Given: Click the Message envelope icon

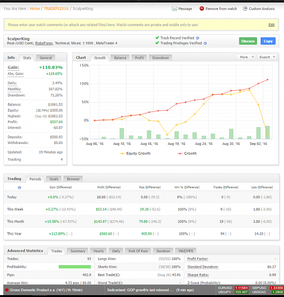Looking at the screenshot, I should click(174, 9).
